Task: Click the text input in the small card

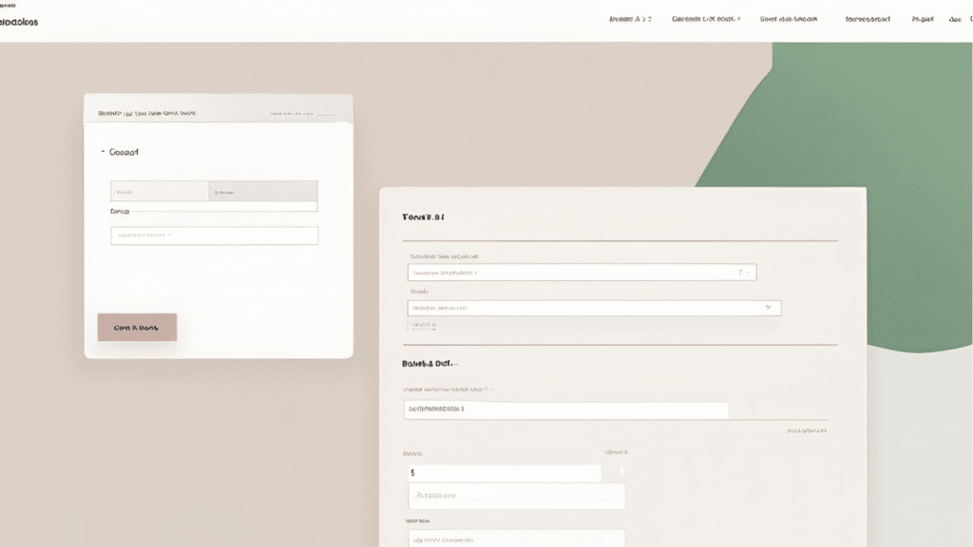Action: coord(214,236)
